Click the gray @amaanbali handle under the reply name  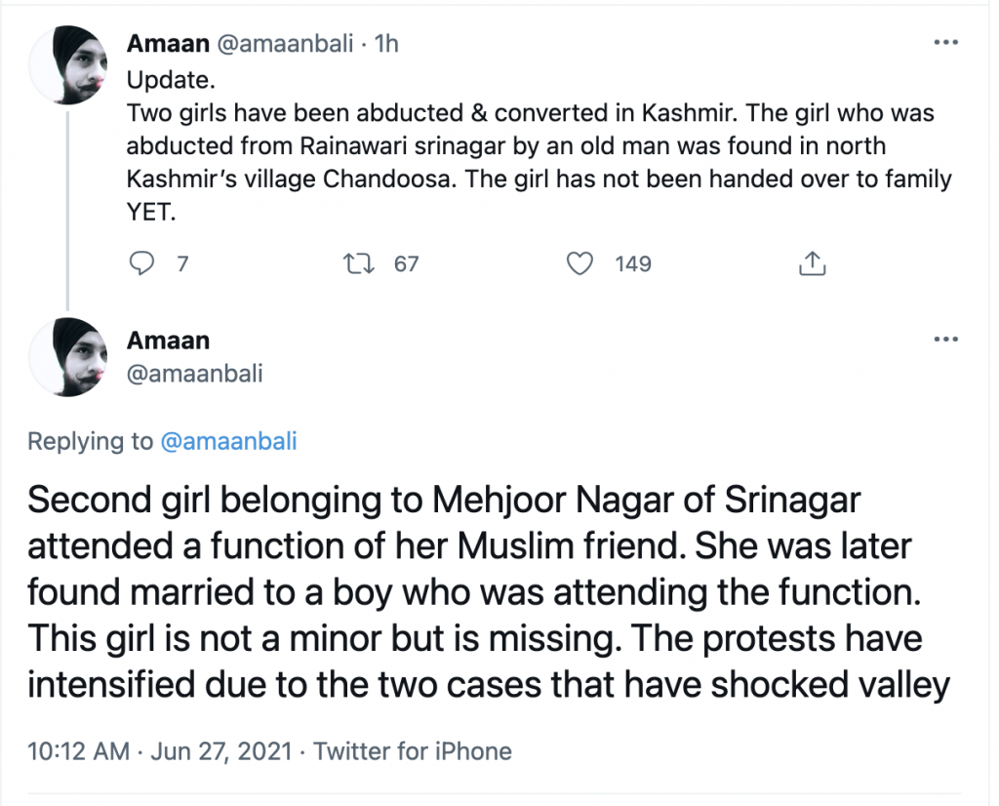[194, 374]
